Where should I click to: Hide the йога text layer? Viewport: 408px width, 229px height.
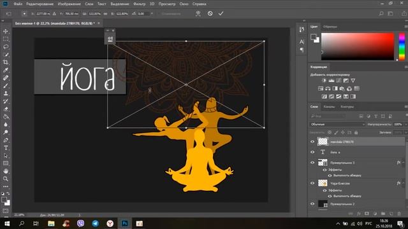pyautogui.click(x=312, y=152)
